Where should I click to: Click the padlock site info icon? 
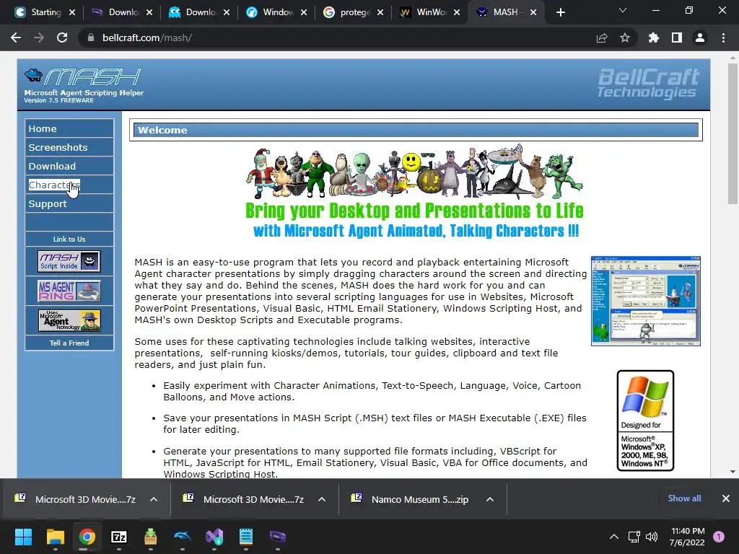[91, 38]
